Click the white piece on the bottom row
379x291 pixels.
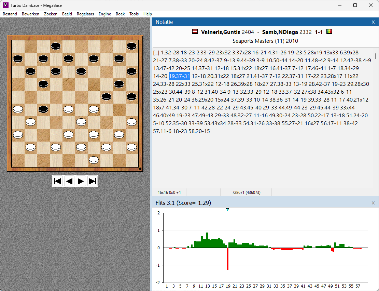point(94,160)
